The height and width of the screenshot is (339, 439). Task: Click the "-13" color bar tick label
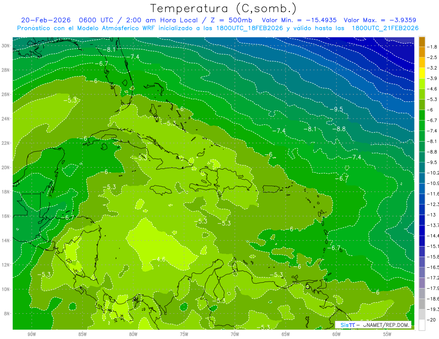tap(432, 215)
